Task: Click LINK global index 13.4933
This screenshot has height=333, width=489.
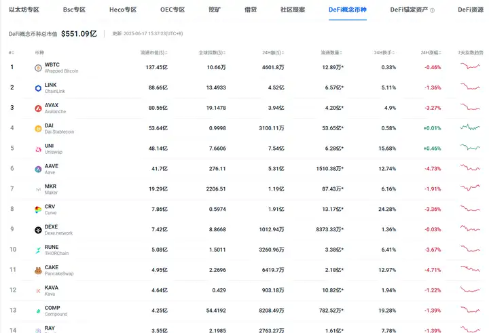Action: click(x=216, y=87)
